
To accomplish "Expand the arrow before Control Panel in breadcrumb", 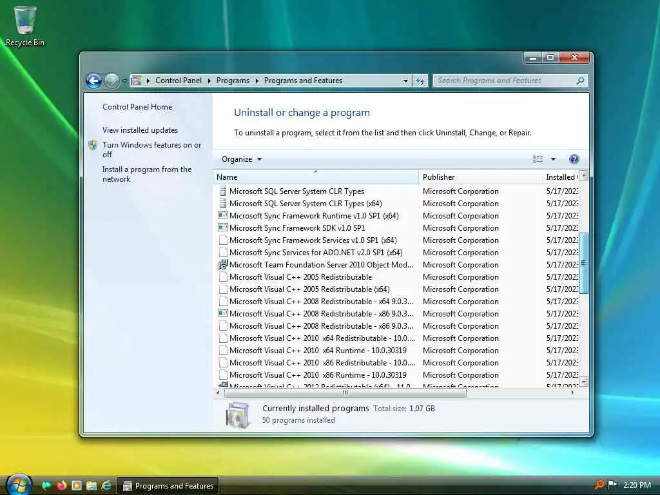I will coord(148,81).
